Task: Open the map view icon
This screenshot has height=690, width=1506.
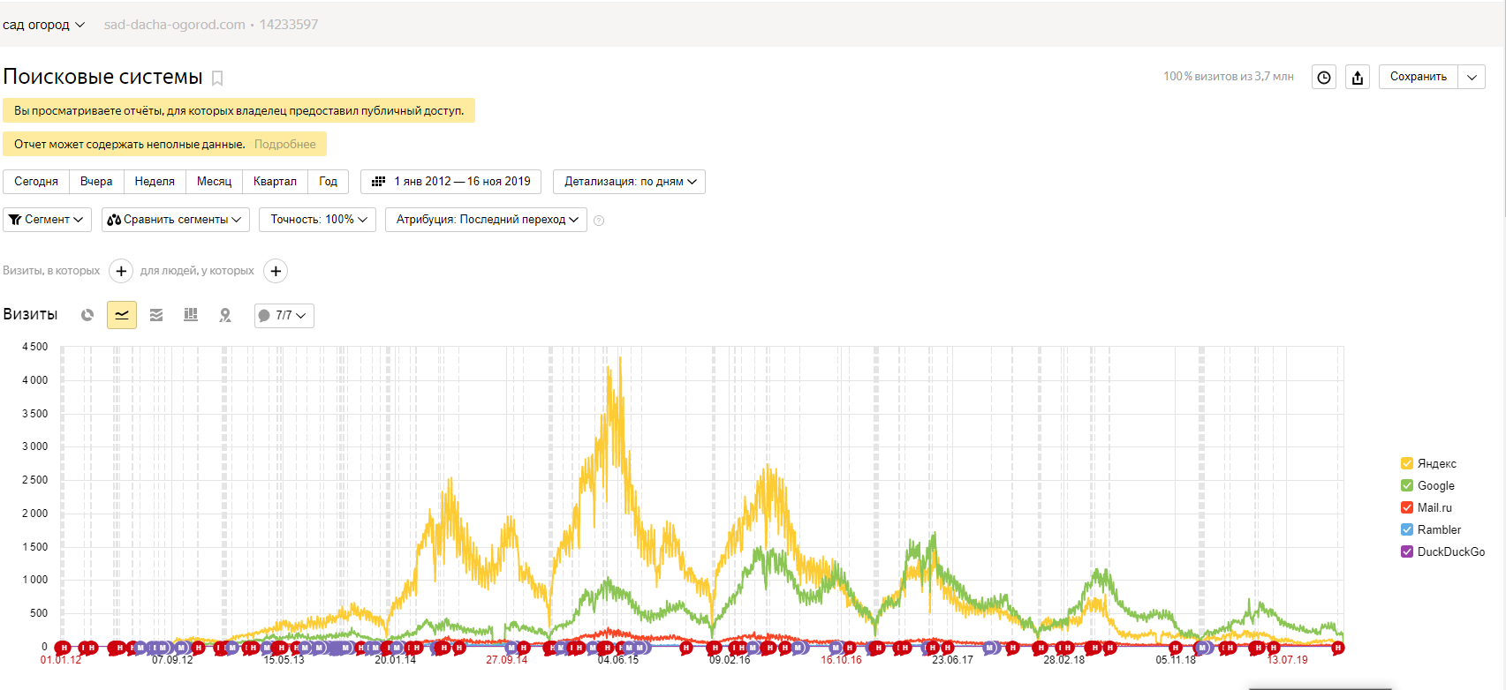Action: (x=225, y=315)
